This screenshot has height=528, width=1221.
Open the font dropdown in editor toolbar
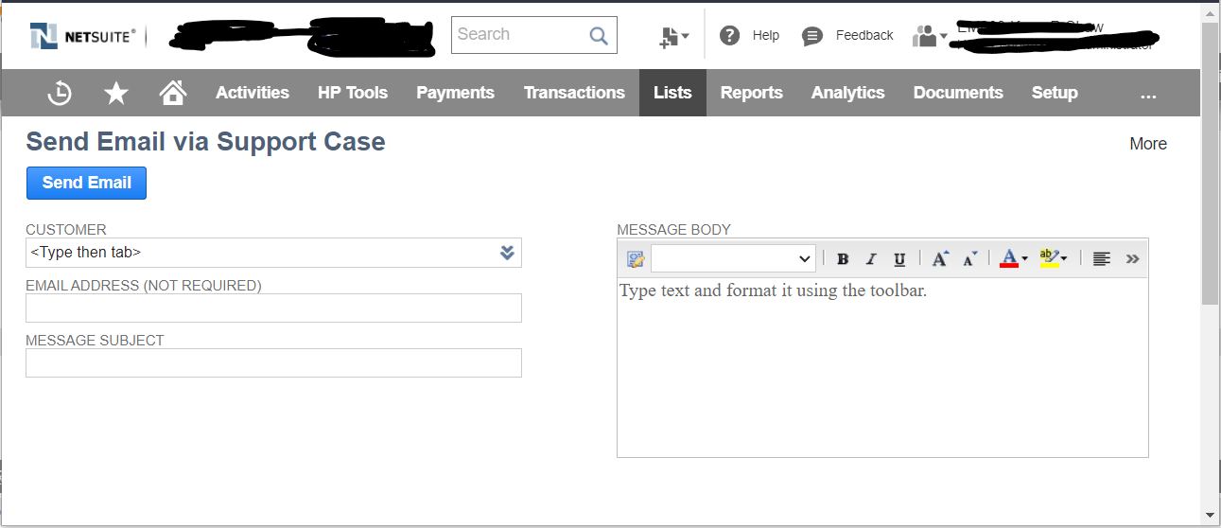(x=733, y=258)
